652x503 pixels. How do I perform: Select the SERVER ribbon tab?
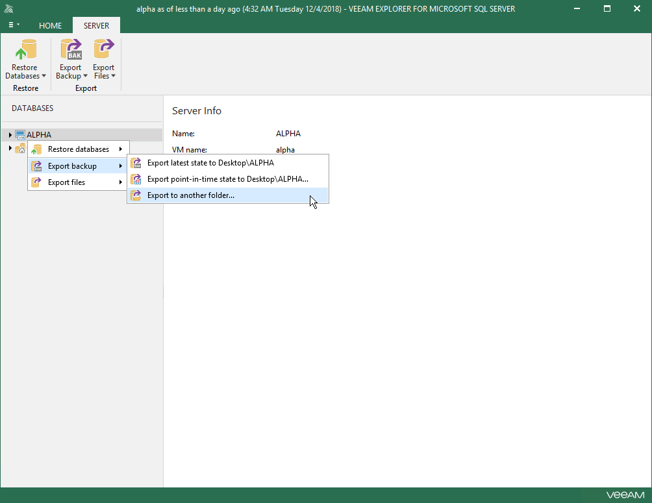pos(97,26)
